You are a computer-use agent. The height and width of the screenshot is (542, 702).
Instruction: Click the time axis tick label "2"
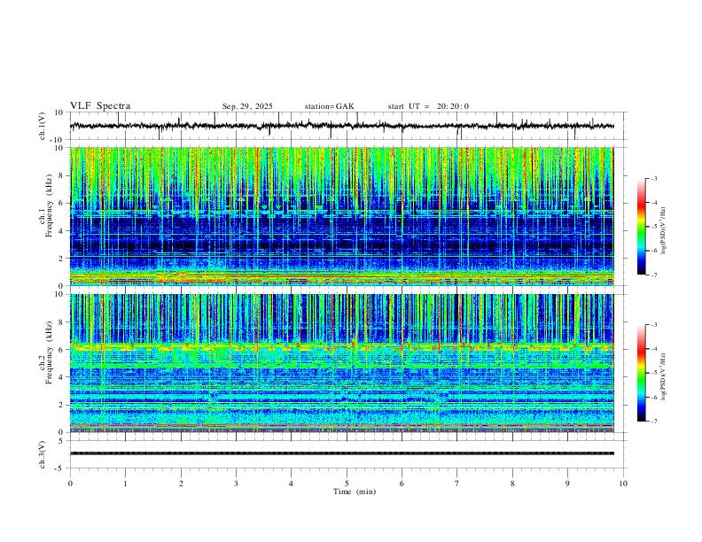[x=181, y=484]
